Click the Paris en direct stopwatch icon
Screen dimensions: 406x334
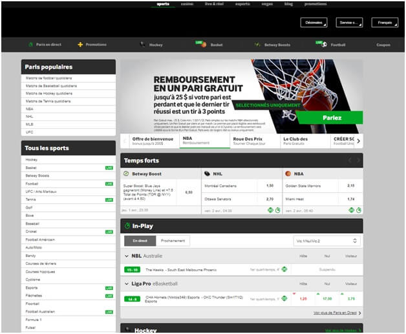tap(30, 45)
